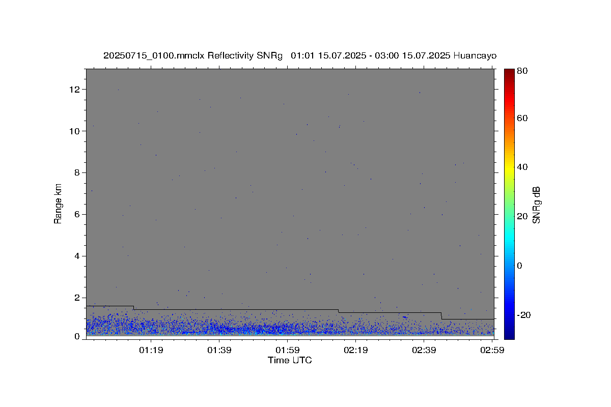The height and width of the screenshot is (407, 611).
Task: Click the 10 km range tick label
Action: click(75, 131)
